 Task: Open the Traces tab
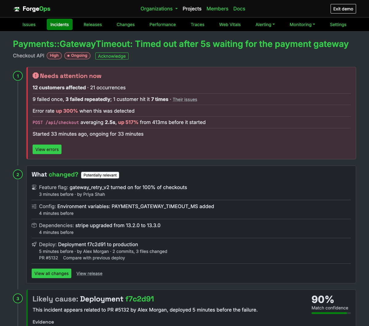[x=197, y=25]
